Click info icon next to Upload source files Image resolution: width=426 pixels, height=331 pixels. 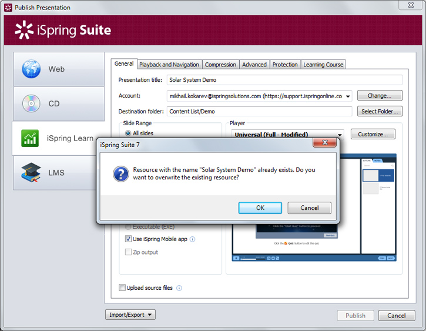[179, 288]
